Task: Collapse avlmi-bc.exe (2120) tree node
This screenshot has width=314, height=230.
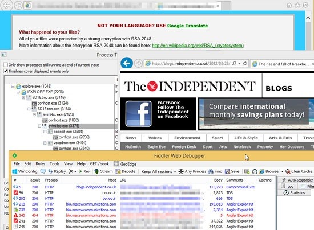Action: (x=34, y=114)
